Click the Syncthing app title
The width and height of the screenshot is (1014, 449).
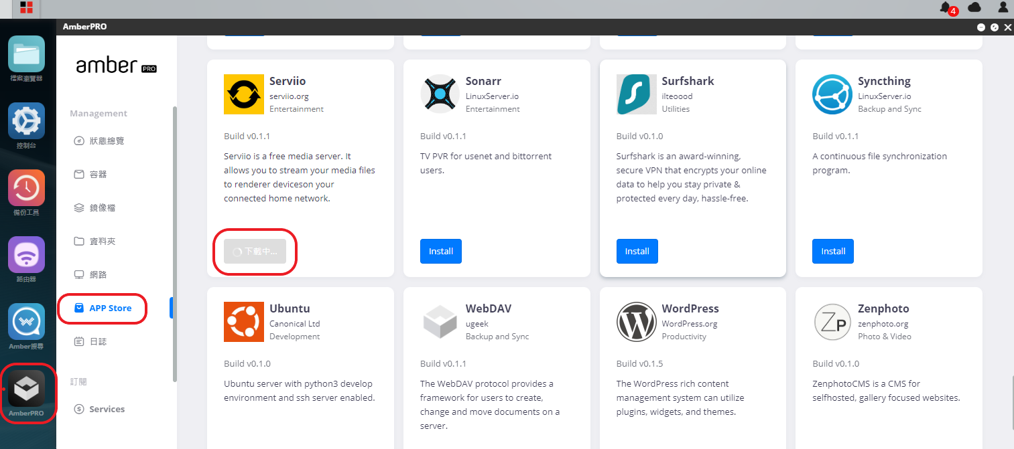885,81
